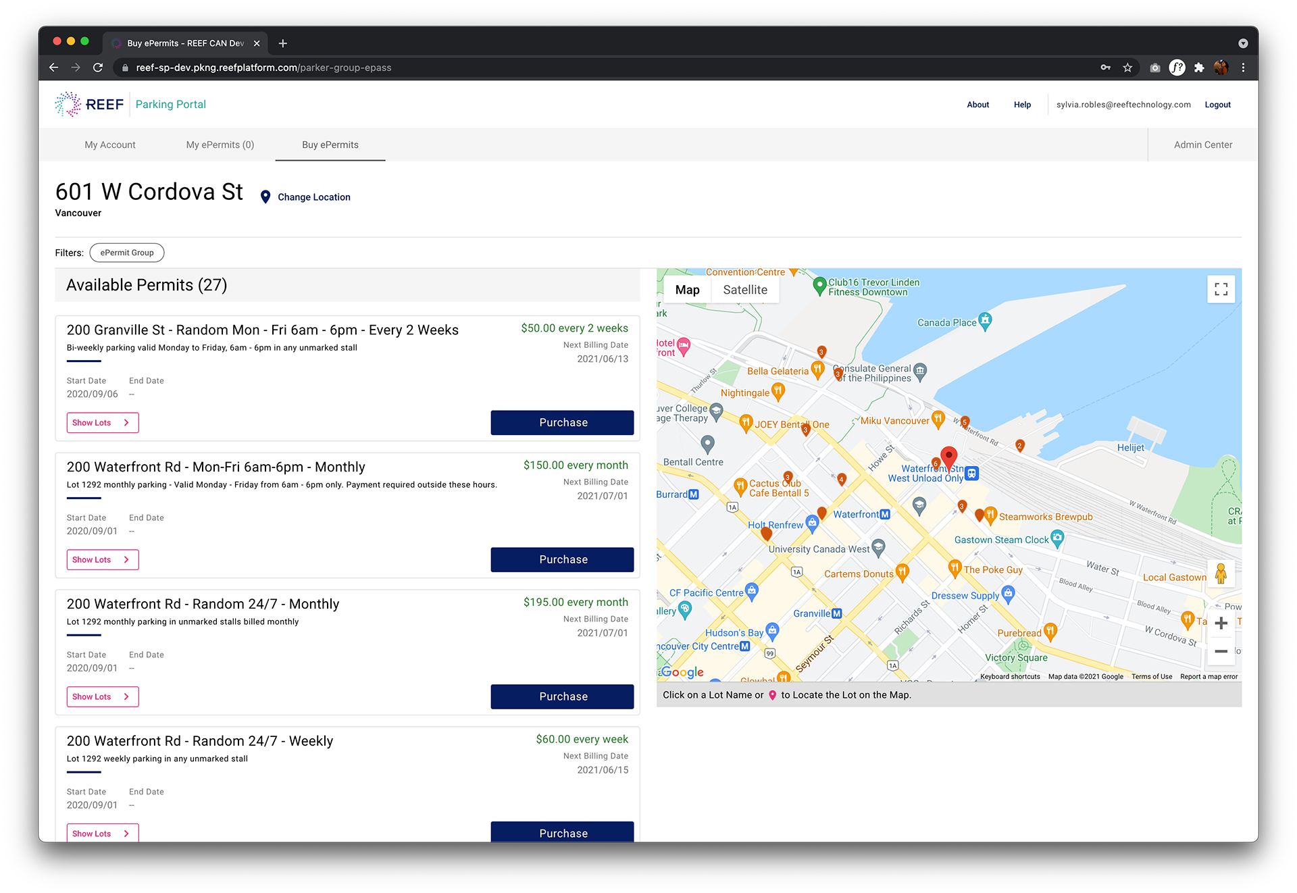Click the red selected lot marker on map
1297x893 pixels.
tap(948, 457)
